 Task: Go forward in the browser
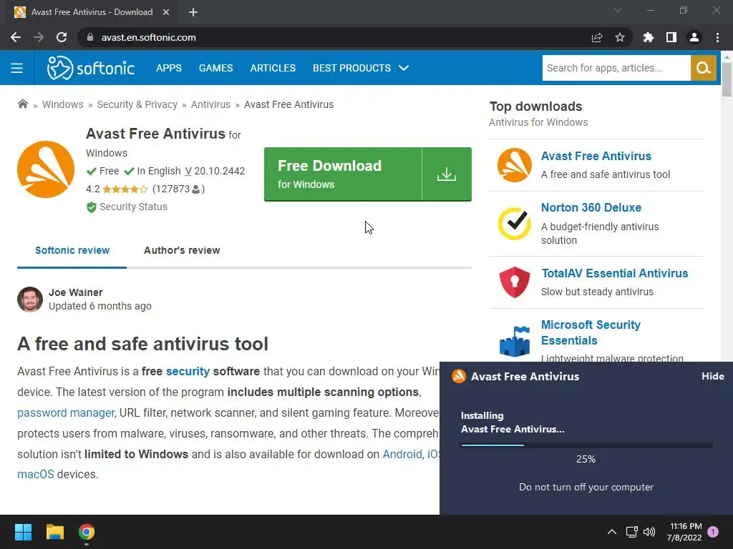click(x=39, y=37)
